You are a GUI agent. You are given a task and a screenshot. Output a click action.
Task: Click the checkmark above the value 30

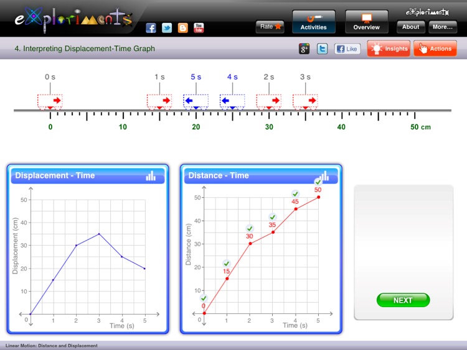(250, 228)
